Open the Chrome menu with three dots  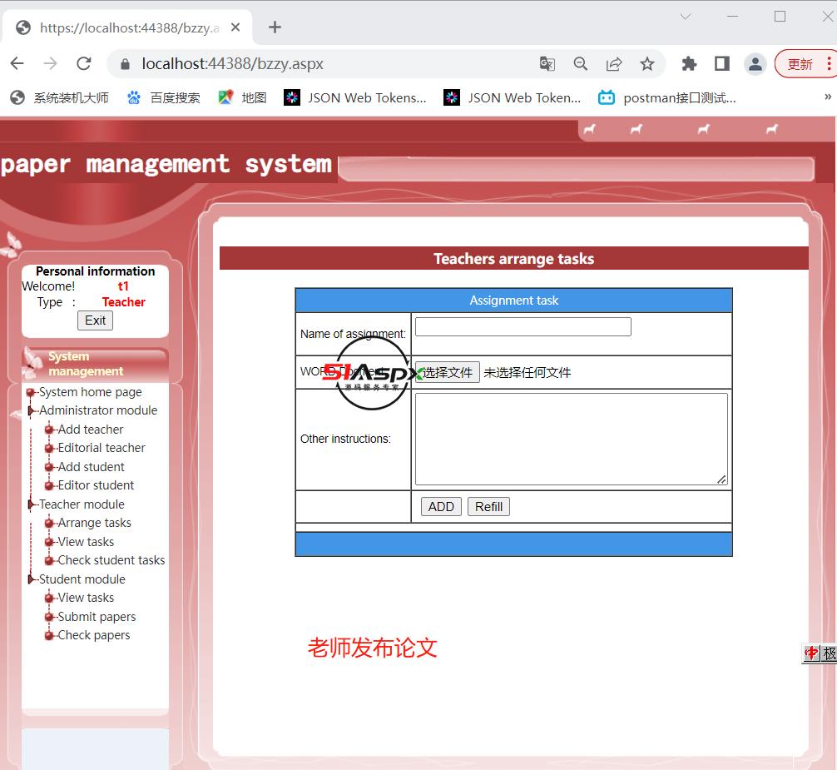830,63
